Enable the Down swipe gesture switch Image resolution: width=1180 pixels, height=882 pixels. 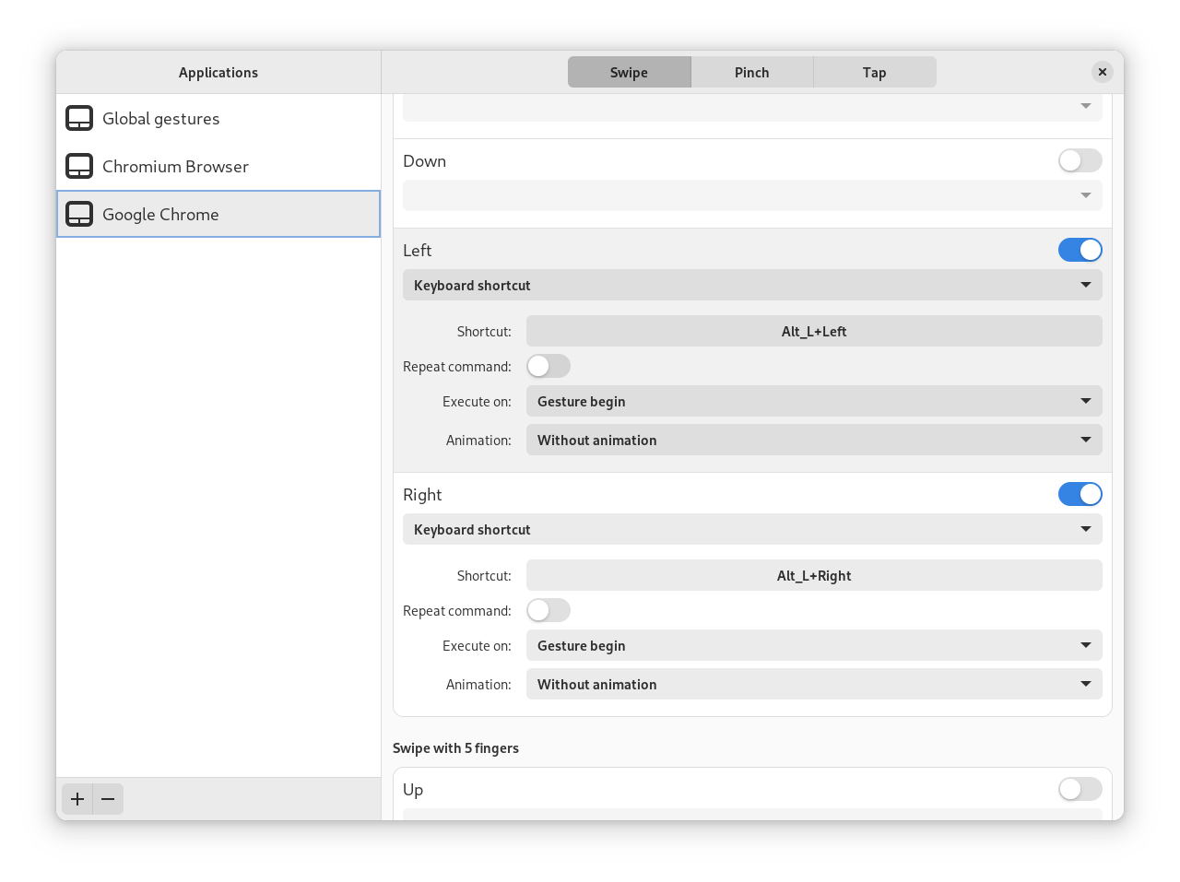[x=1080, y=160]
